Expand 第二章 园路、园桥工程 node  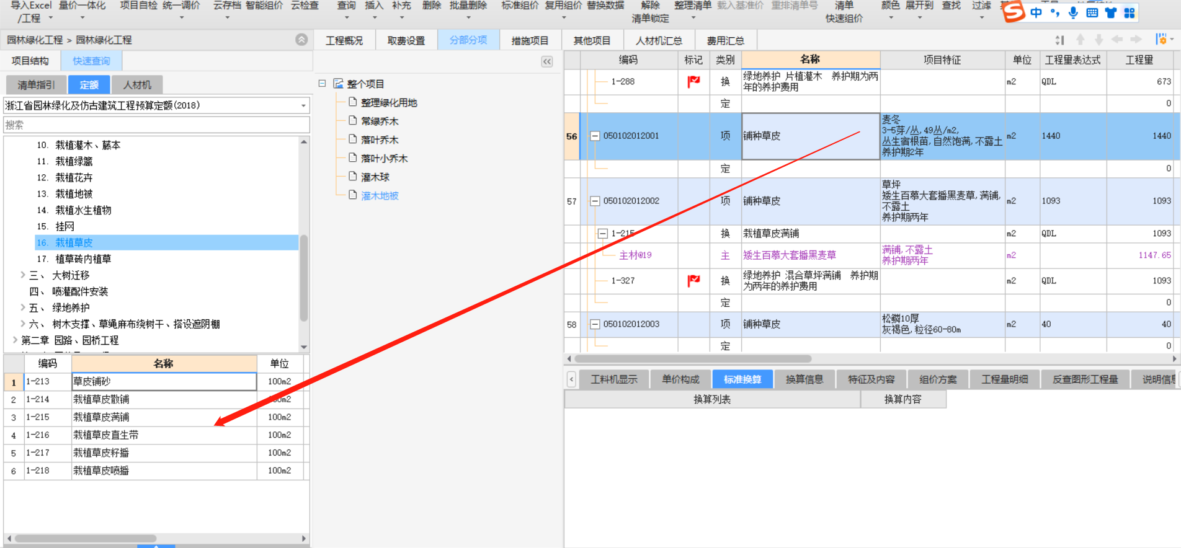pyautogui.click(x=15, y=340)
